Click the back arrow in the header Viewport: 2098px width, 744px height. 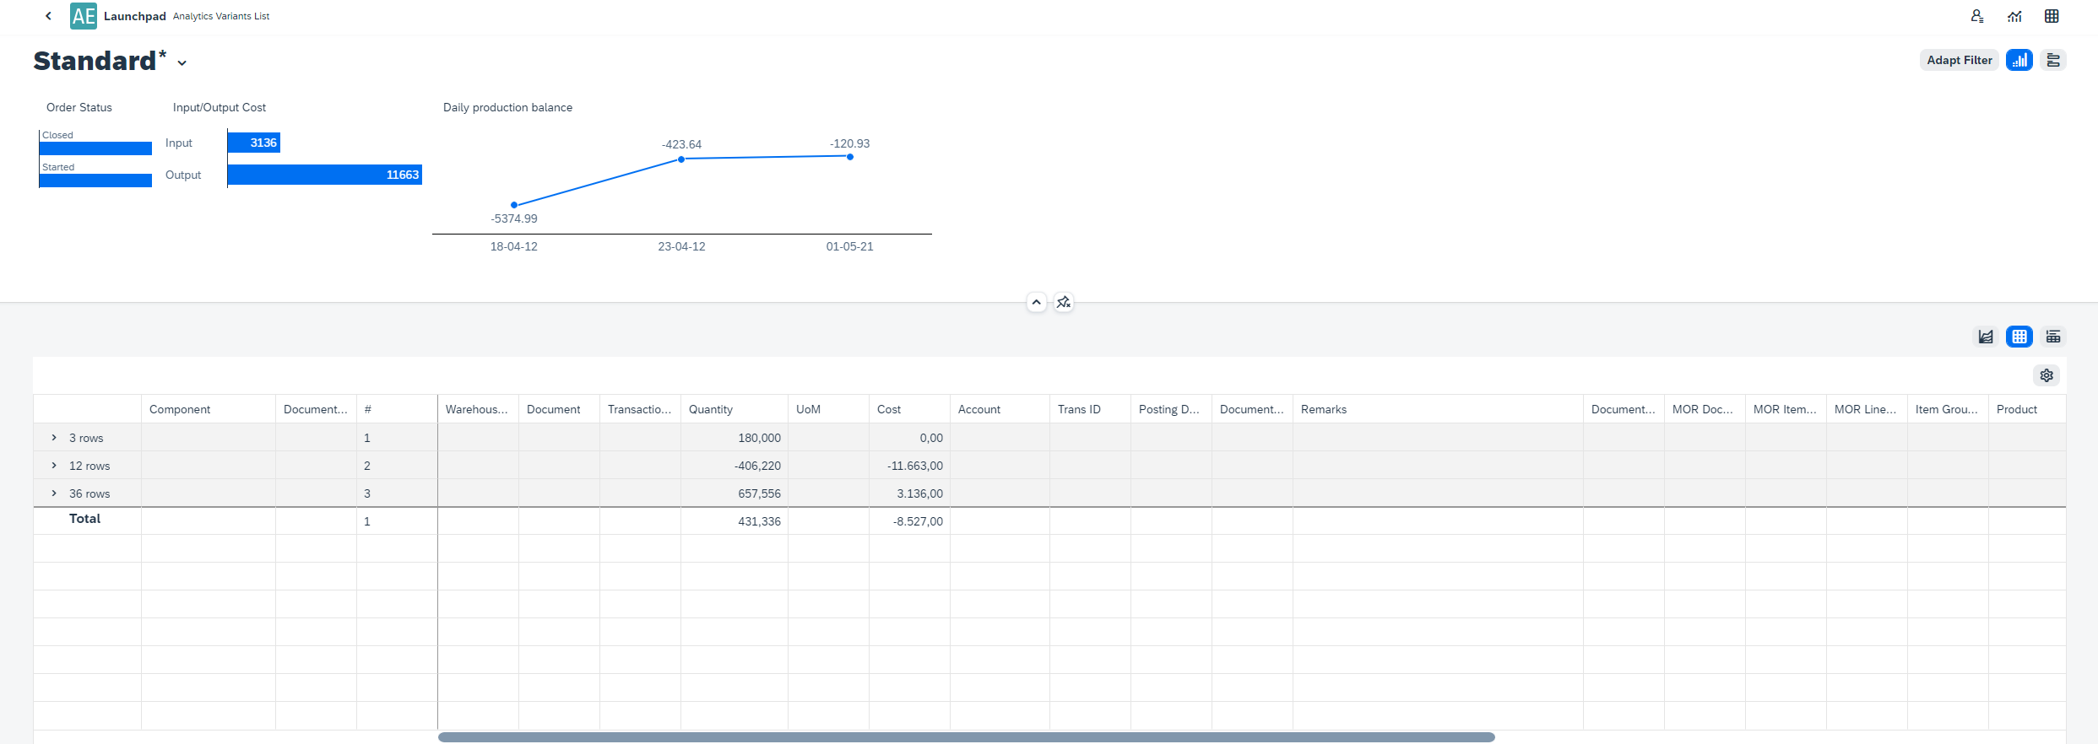click(48, 16)
